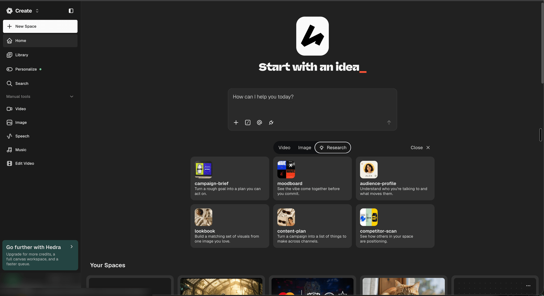Click 'Upgrade for more credits' text
Image resolution: width=544 pixels, height=296 pixels.
point(32,259)
